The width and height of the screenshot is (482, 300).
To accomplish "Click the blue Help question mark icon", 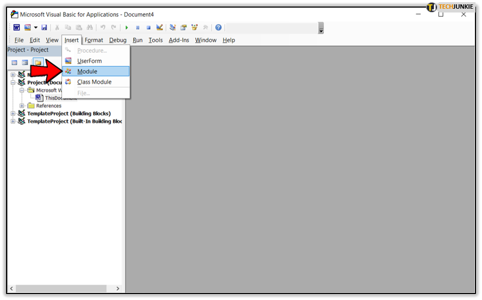I will [x=218, y=28].
